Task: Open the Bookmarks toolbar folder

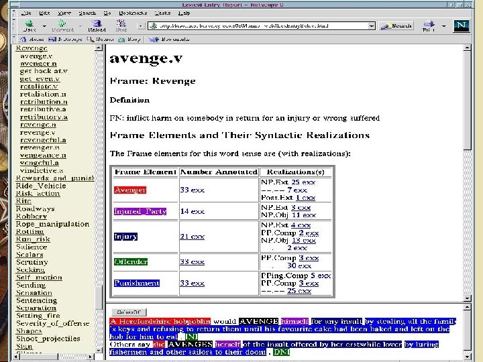Action: click(x=169, y=39)
